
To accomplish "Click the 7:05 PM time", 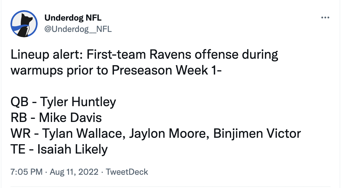I will [27, 172].
